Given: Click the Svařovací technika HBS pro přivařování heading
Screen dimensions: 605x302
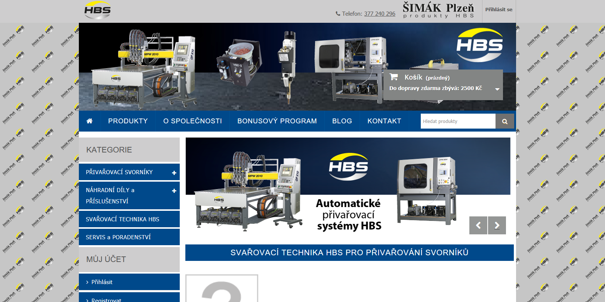Looking at the screenshot, I should coord(349,253).
